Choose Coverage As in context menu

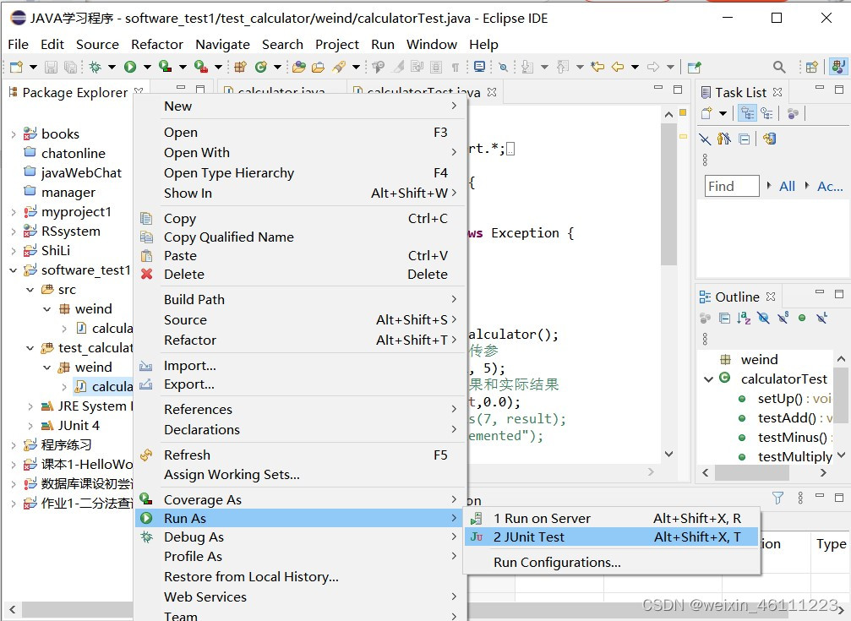[300, 499]
